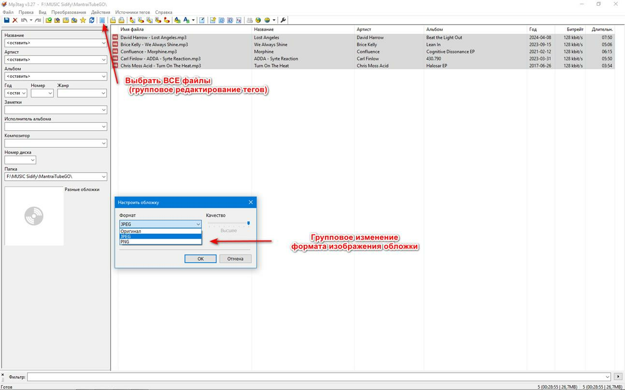
Task: Click OK in Настроить обложку dialog
Action: pos(200,259)
